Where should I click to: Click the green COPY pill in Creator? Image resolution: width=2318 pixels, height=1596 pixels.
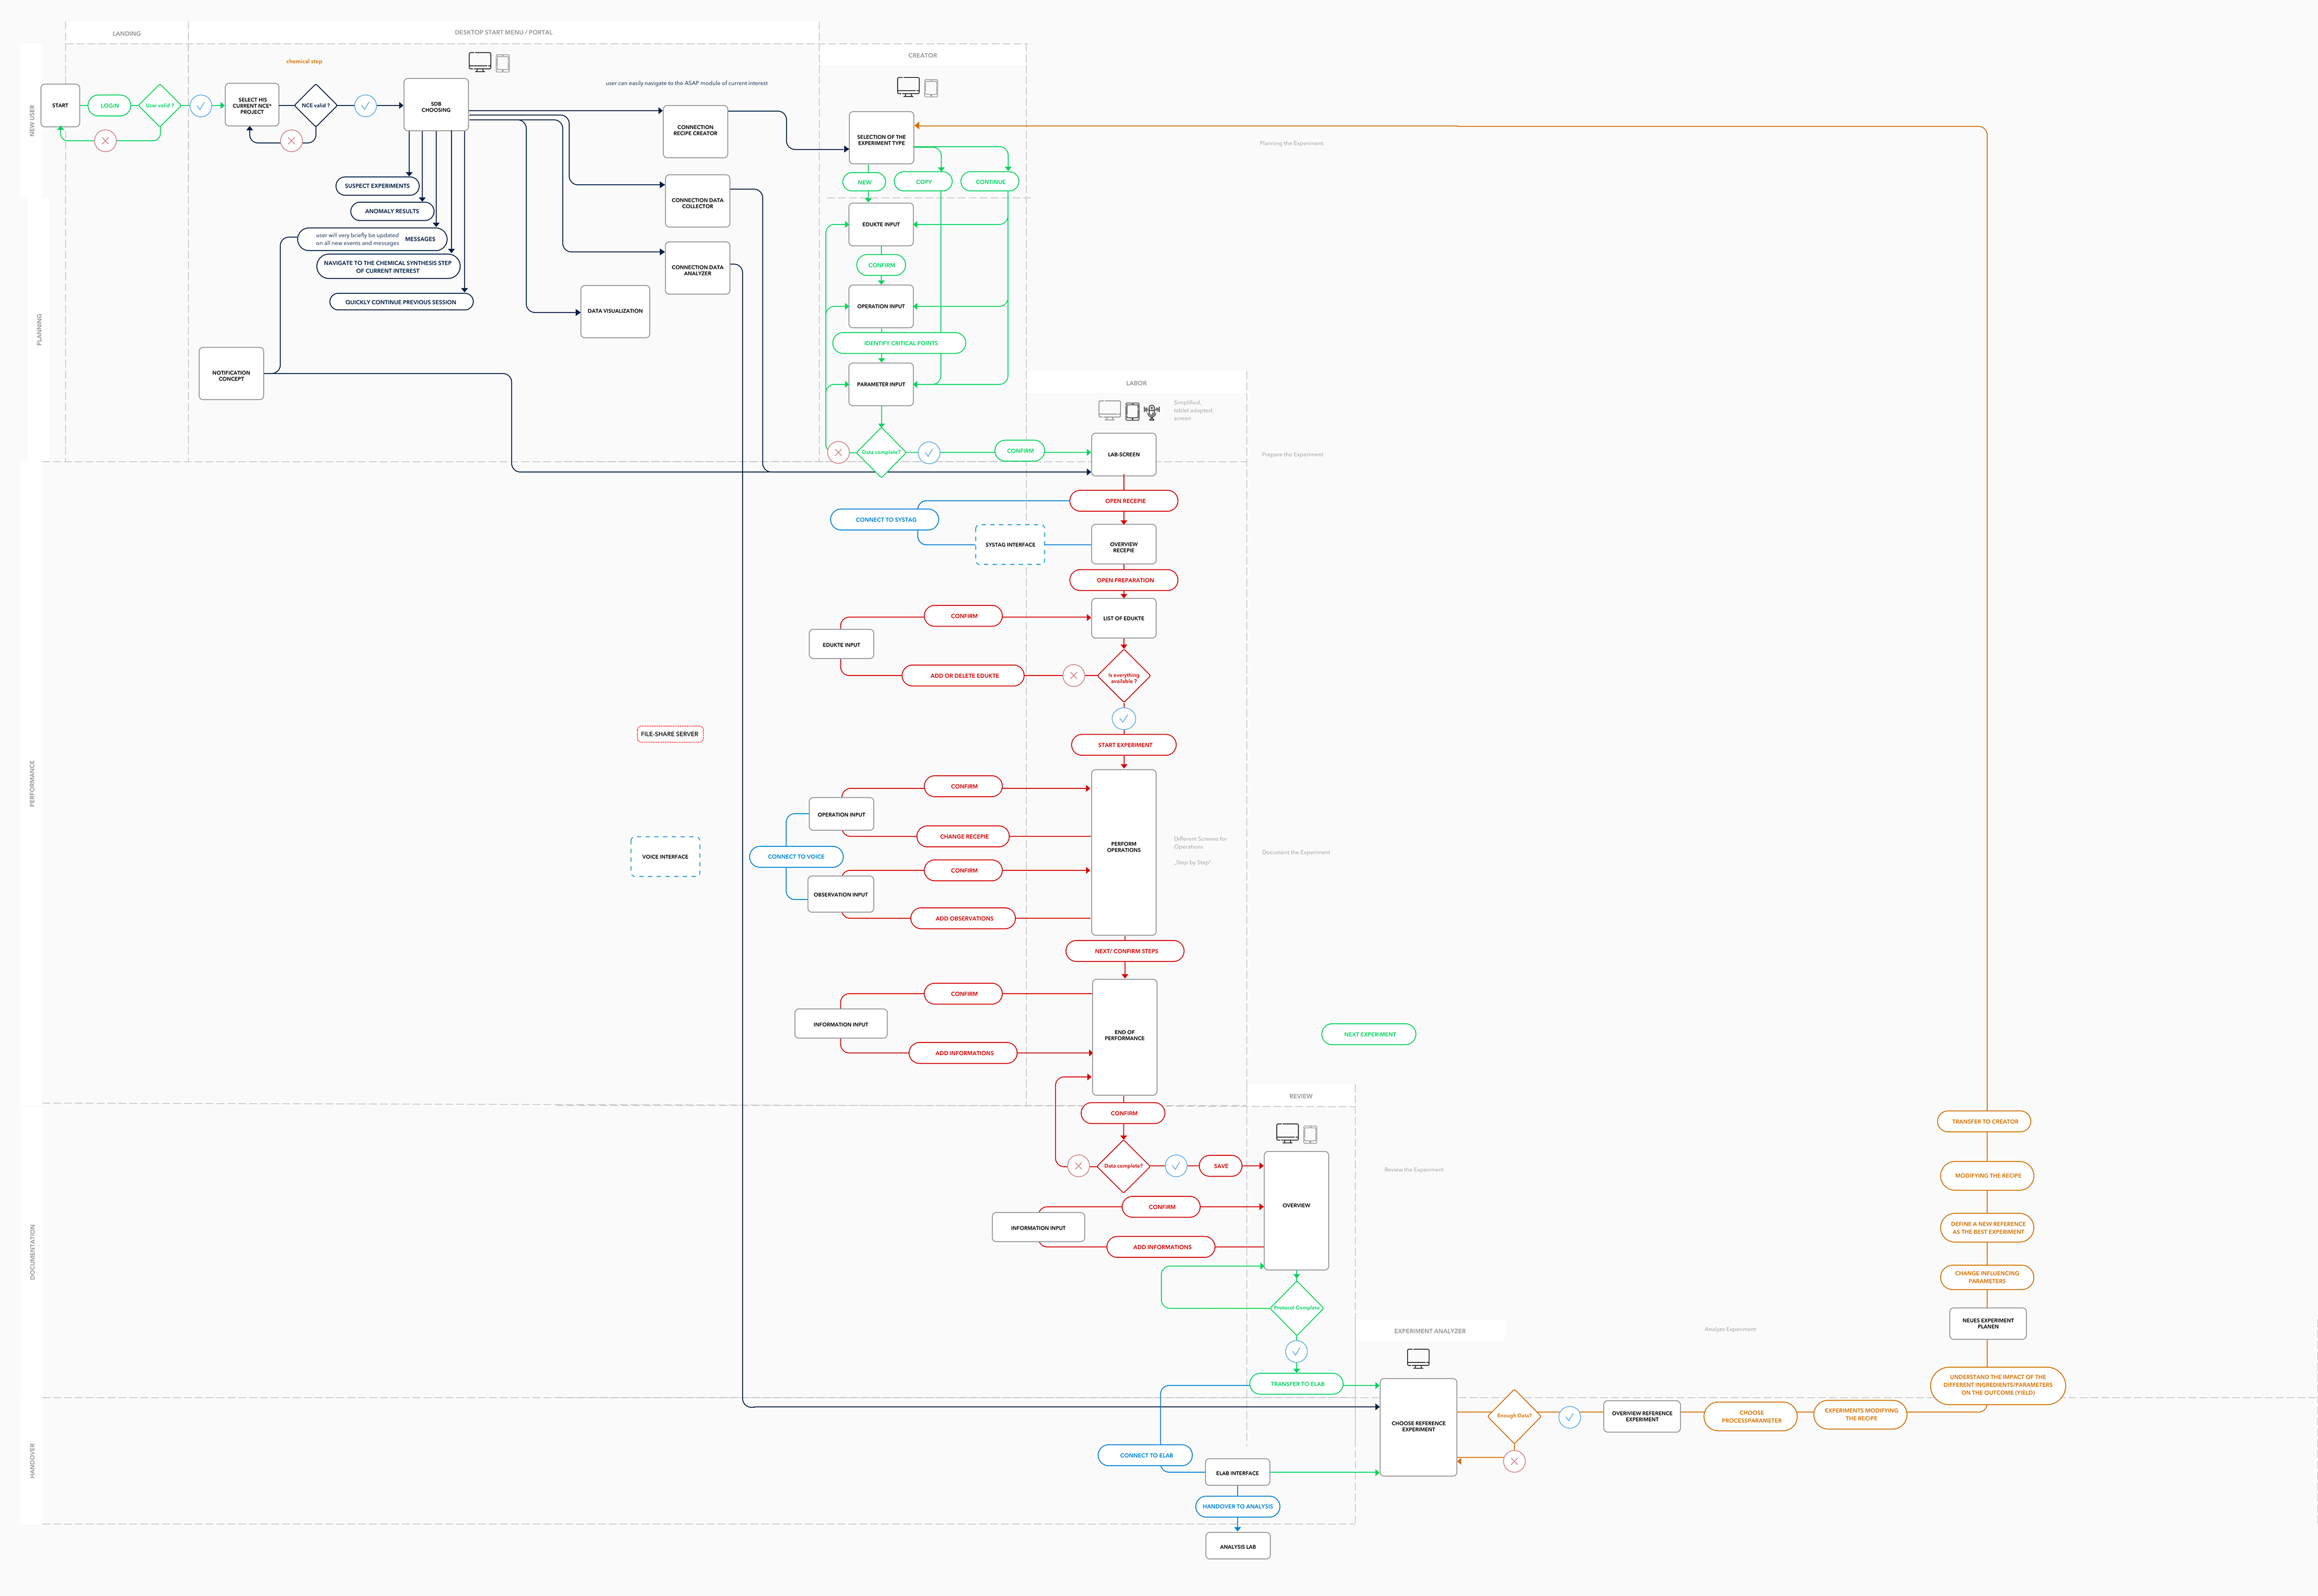923,182
